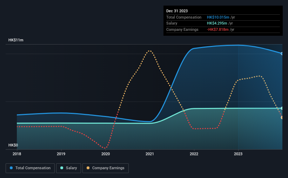This screenshot has height=178, width=288.
Task: Click the -HK$7.818m company earnings value
Action: tap(217, 29)
